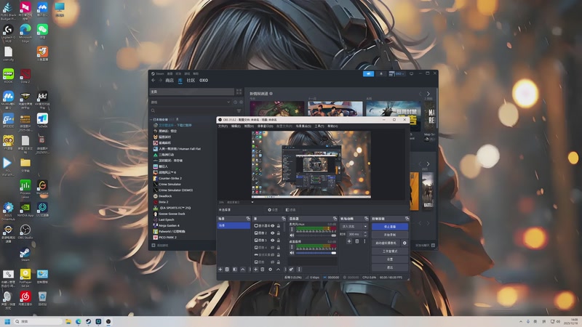Move source up in Sources toolbar
The height and width of the screenshot is (327, 582).
[x=278, y=270]
